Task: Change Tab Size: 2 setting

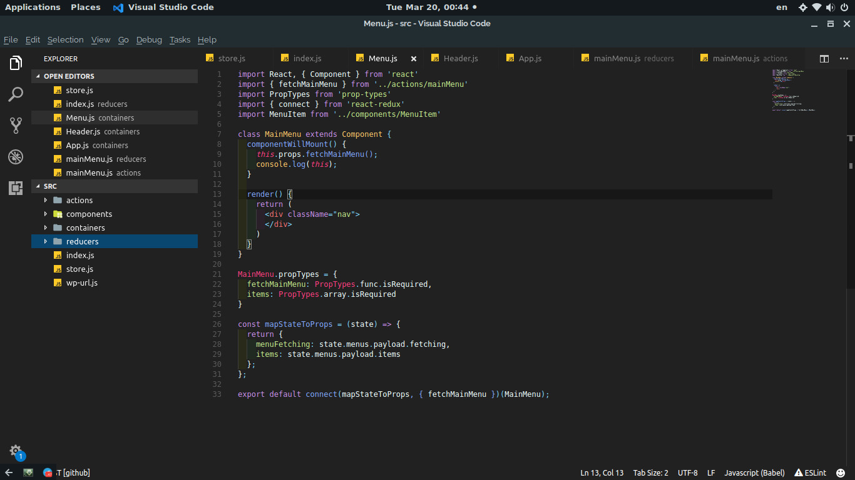Action: 650,473
